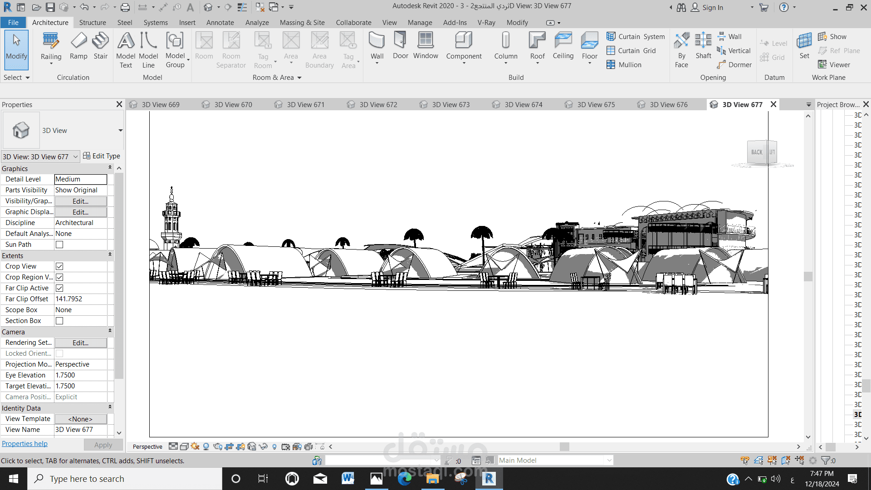871x490 pixels.
Task: Choose the Ramp tool
Action: coord(78,45)
